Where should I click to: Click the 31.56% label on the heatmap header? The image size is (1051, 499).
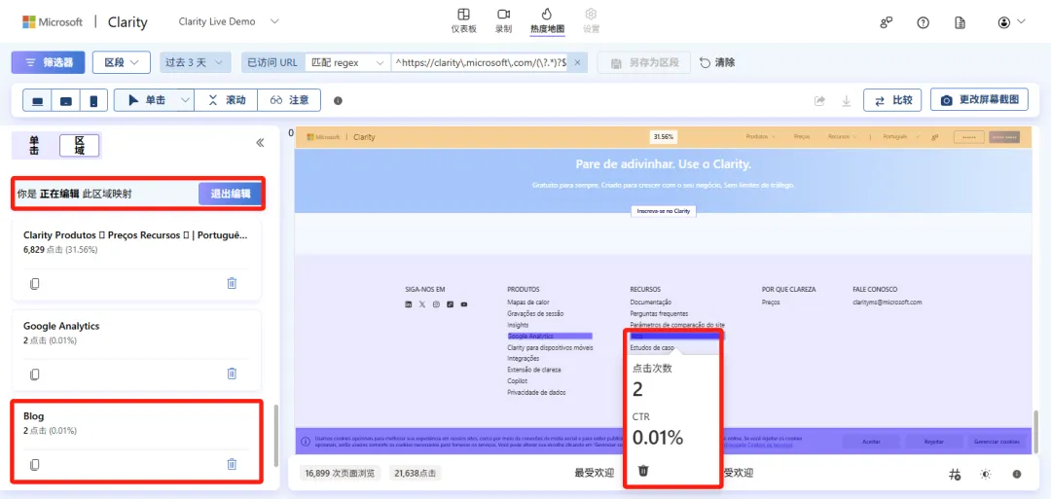pos(664,136)
